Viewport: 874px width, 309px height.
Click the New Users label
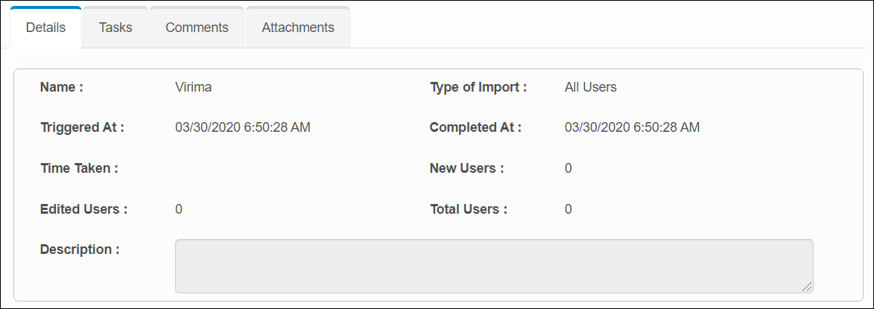tap(466, 168)
